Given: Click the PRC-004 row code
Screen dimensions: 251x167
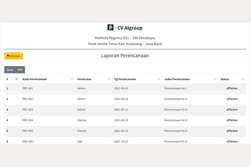Looking at the screenshot, I should (x=28, y=120).
